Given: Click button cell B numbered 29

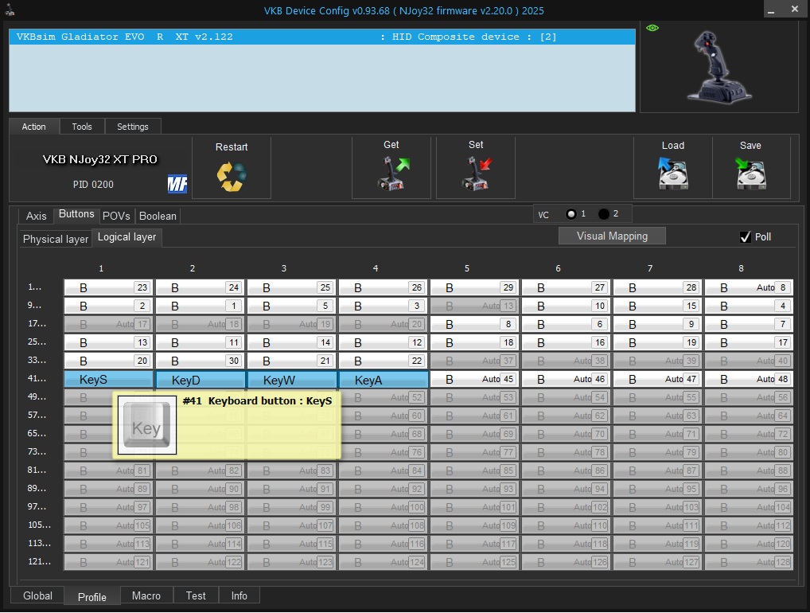Looking at the screenshot, I should coord(475,287).
